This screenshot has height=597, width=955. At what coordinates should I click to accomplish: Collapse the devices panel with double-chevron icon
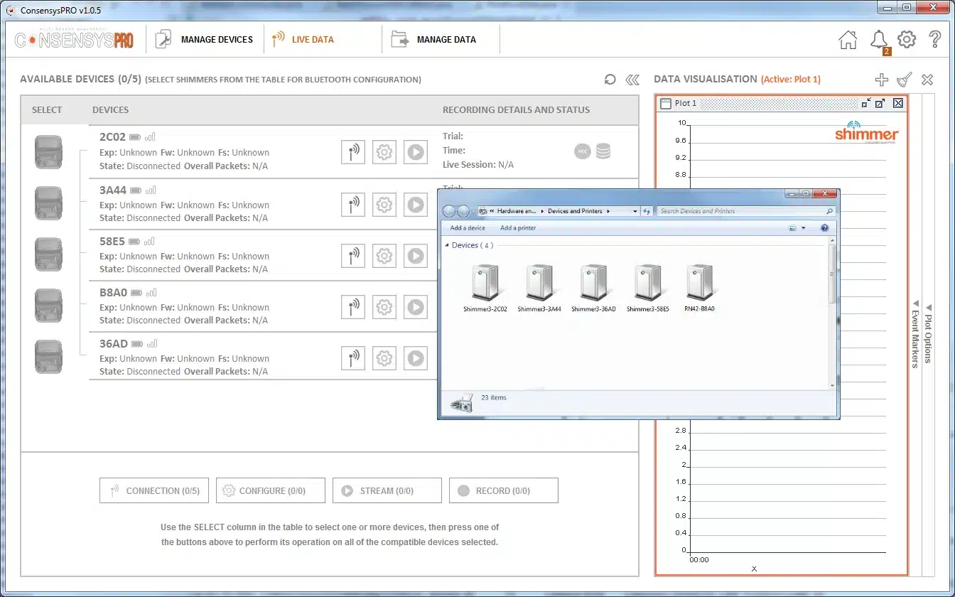pos(632,80)
